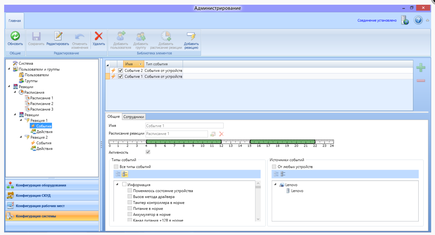Click the 4–12 green schedule interval
Image resolution: width=435 pixels, height=235 pixels.
pyautogui.click(x=184, y=142)
